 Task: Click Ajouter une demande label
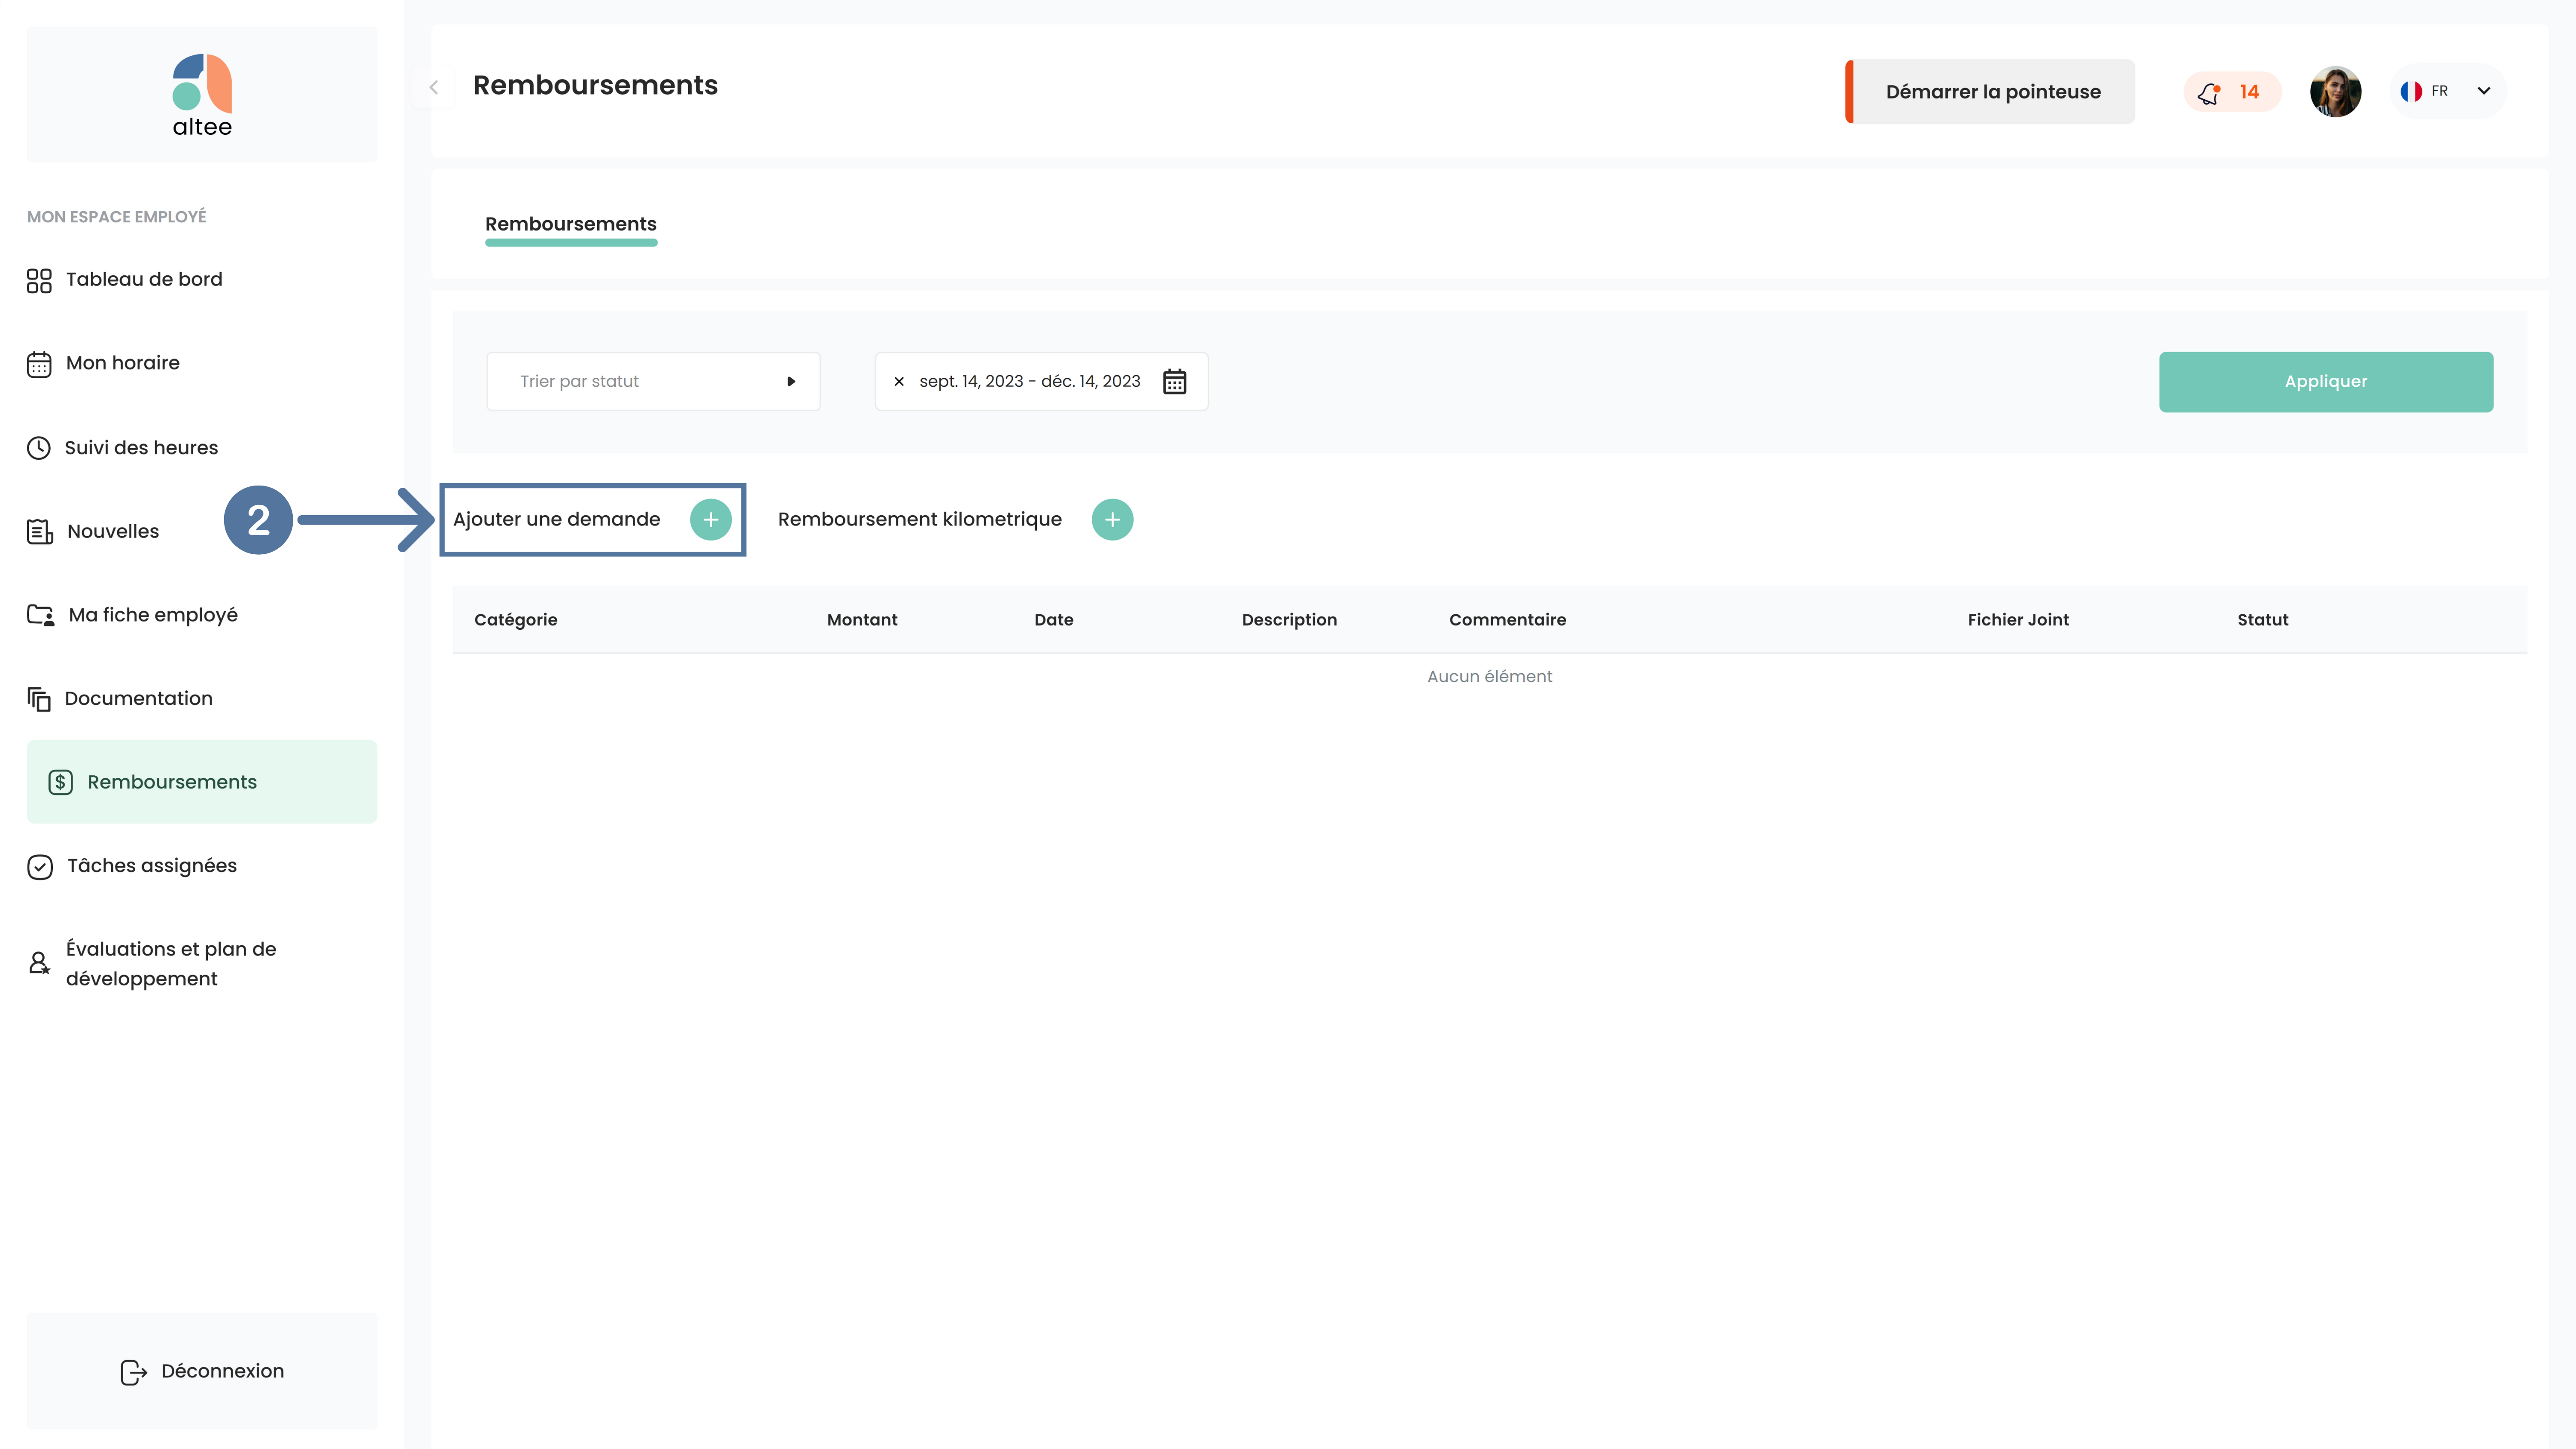coord(557,519)
